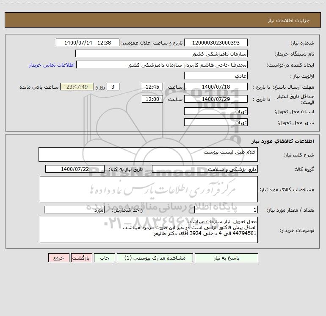The height and width of the screenshot is (316, 326).
Task: Click the goods group field 'دارو، پزشکی و سلامت'
Action: 205,169
